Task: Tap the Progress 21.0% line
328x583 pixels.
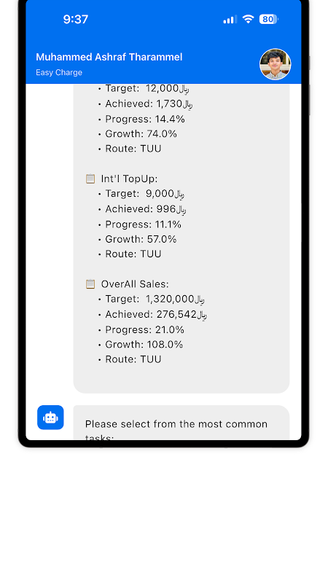Action: (x=141, y=330)
